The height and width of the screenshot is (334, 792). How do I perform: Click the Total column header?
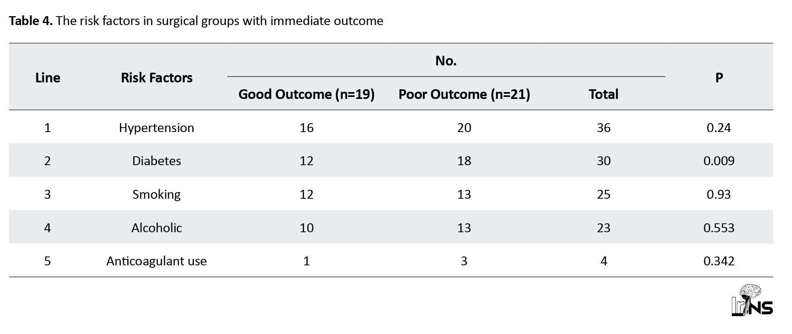(x=603, y=94)
